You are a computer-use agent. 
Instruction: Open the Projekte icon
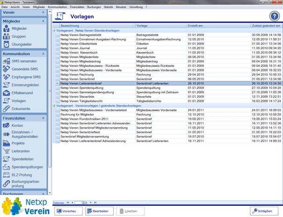pos(7,143)
